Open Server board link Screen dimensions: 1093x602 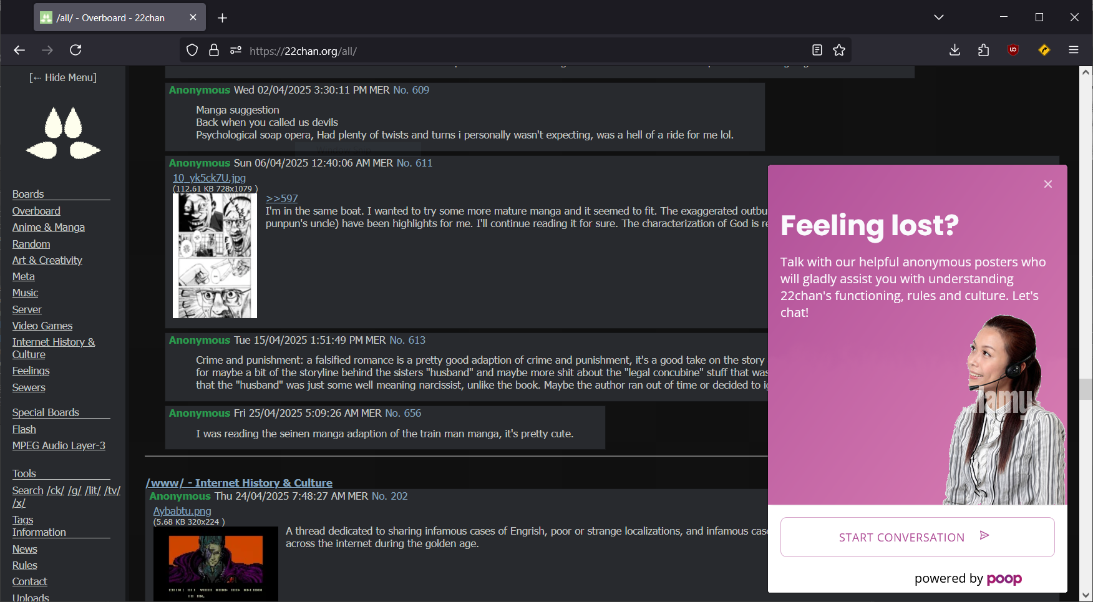coord(27,309)
